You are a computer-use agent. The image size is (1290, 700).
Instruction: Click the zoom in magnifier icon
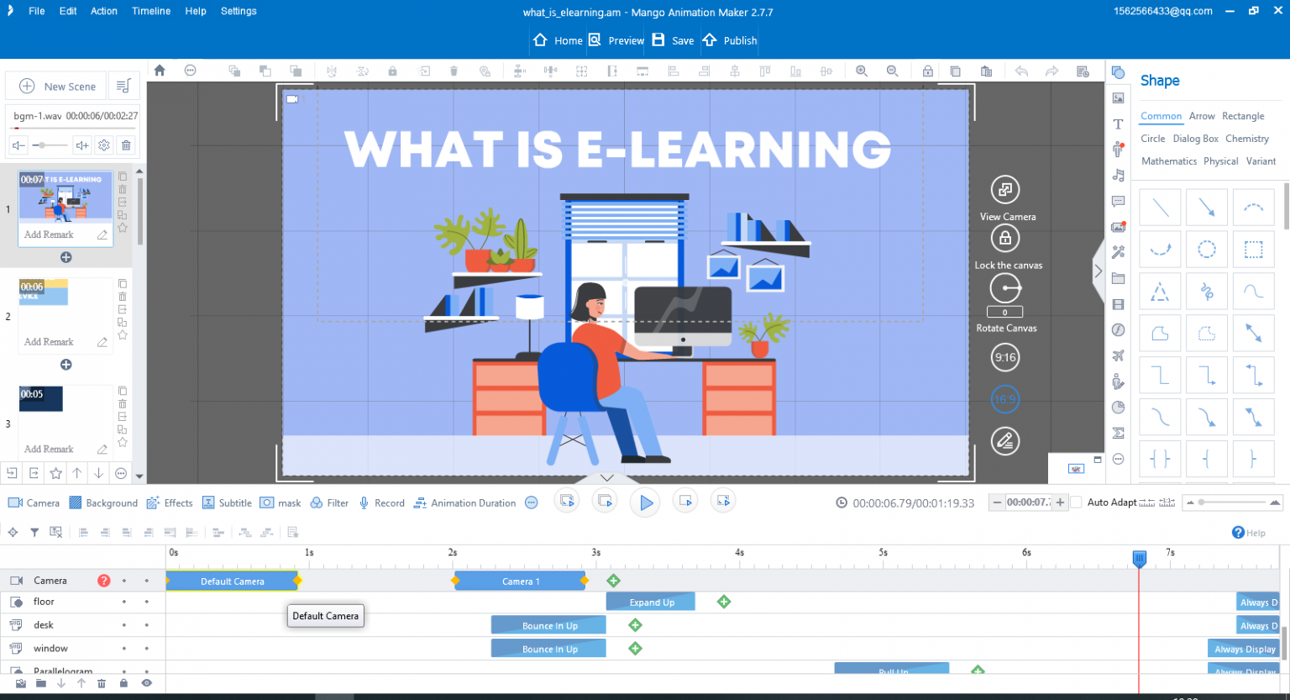click(x=862, y=71)
